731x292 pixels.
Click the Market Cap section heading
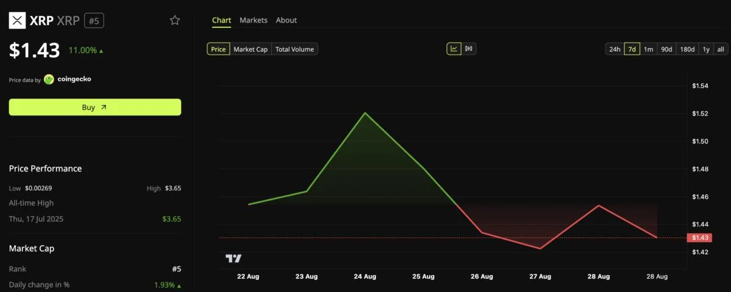coord(32,248)
